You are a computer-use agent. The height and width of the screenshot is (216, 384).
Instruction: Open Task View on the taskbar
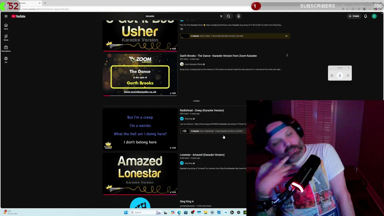(166, 212)
